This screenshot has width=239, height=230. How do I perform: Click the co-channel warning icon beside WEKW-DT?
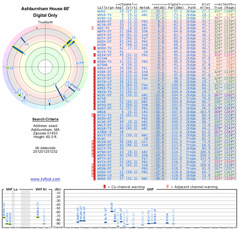coord(94,55)
